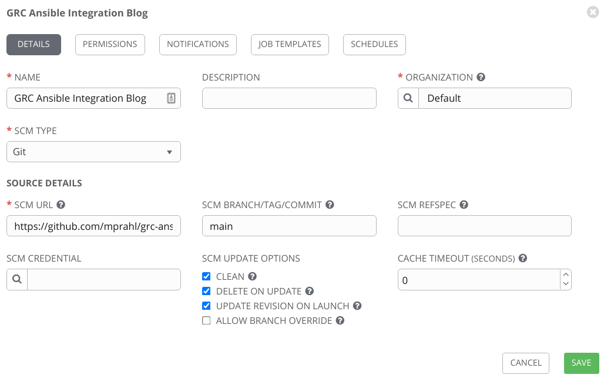
Task: Click the Update Revision on Launch help icon
Action: [357, 306]
